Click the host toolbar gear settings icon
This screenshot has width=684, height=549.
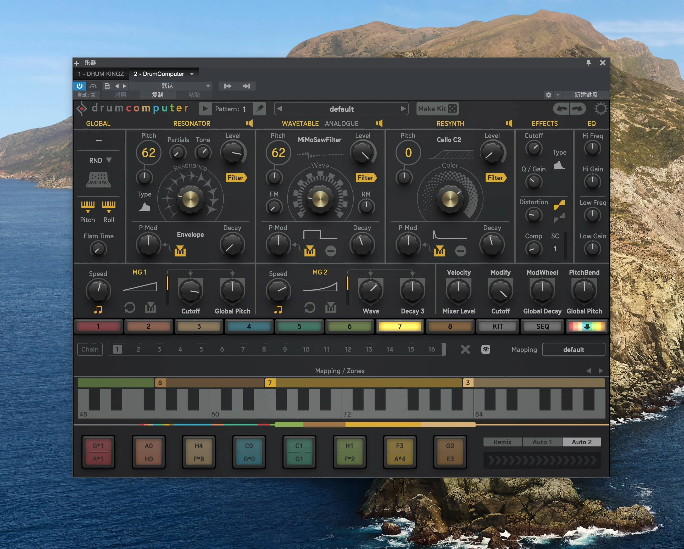click(x=548, y=95)
